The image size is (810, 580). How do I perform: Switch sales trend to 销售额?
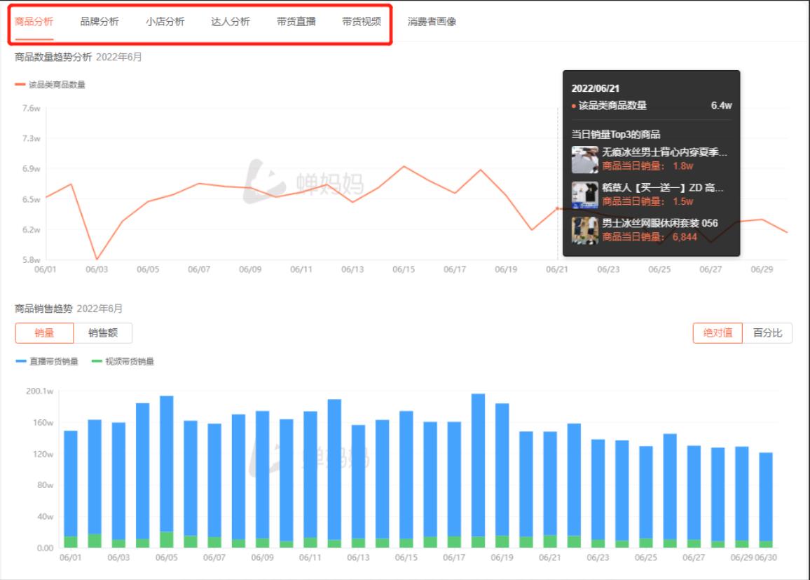(103, 333)
